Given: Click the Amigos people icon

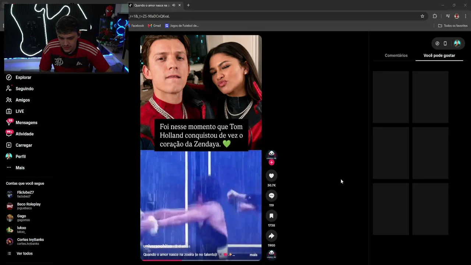Looking at the screenshot, I should point(9,100).
